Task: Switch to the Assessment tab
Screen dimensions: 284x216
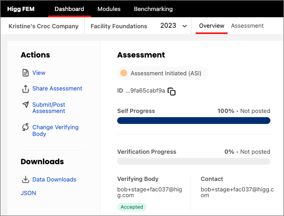Action: coord(247,26)
